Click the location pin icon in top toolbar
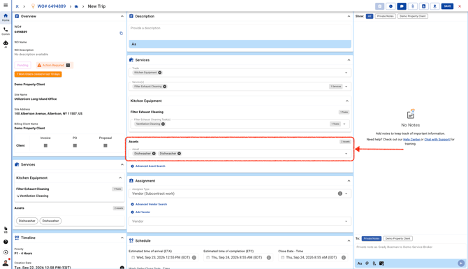468x269 pixels. (x=434, y=6)
